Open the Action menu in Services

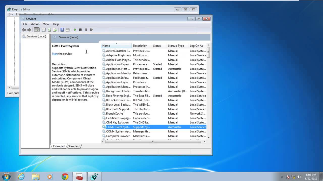[35, 24]
